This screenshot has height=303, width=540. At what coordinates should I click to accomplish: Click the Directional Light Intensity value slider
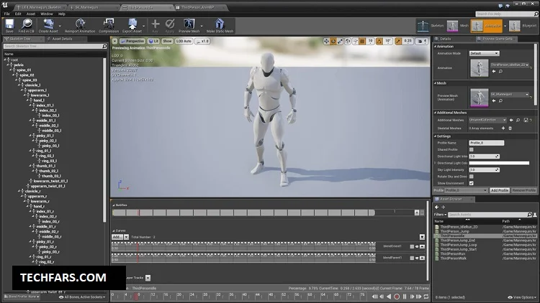tap(485, 157)
